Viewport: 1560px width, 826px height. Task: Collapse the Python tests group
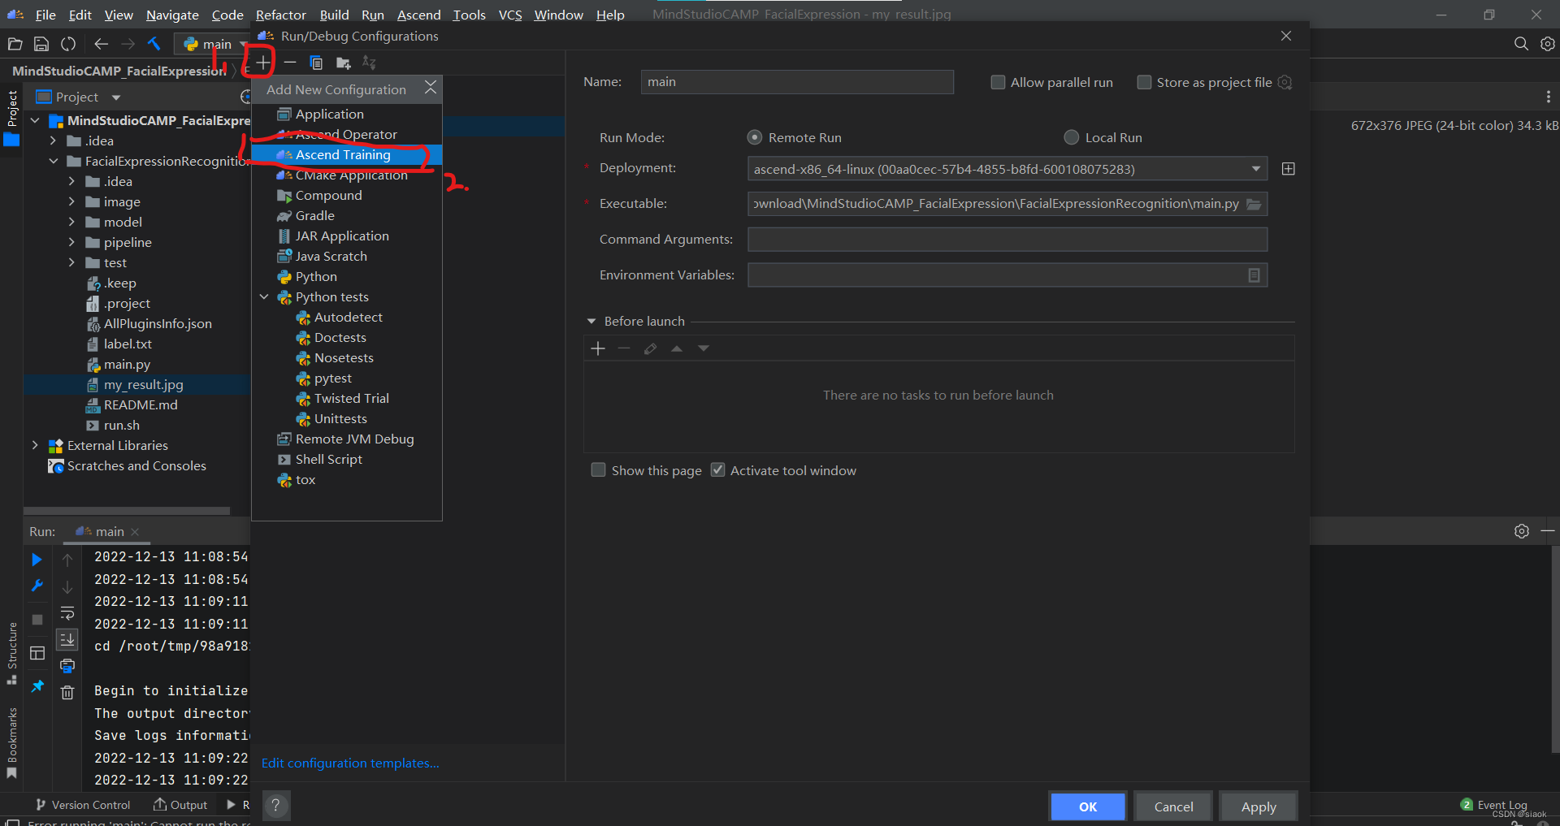(x=264, y=296)
